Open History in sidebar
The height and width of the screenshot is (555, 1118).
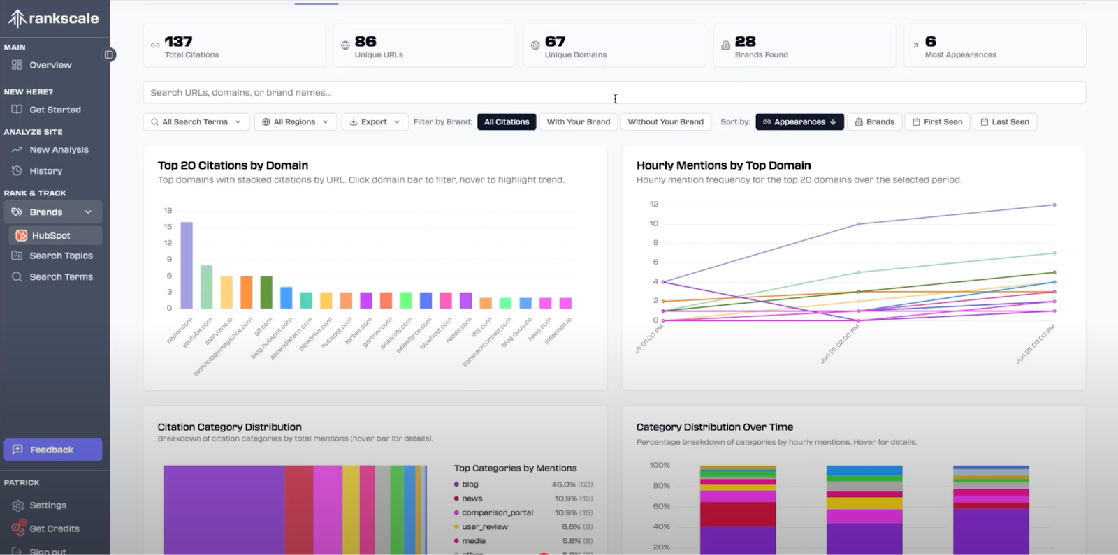(x=45, y=170)
